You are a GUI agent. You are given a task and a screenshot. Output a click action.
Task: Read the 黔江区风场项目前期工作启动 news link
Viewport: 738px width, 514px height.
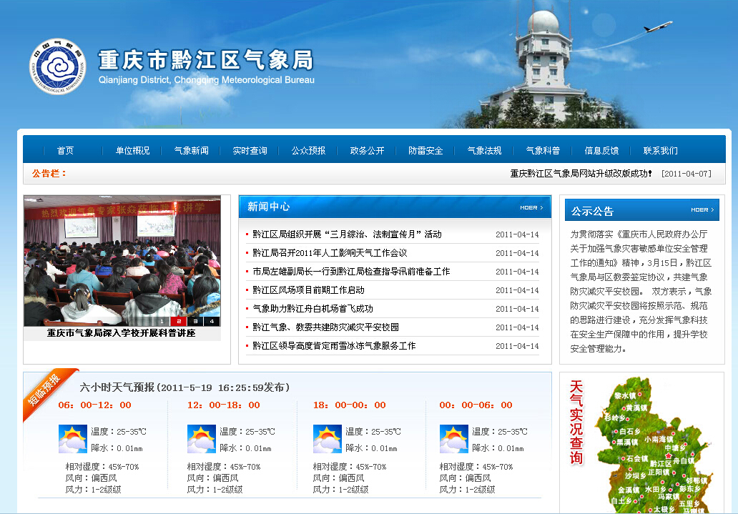308,290
